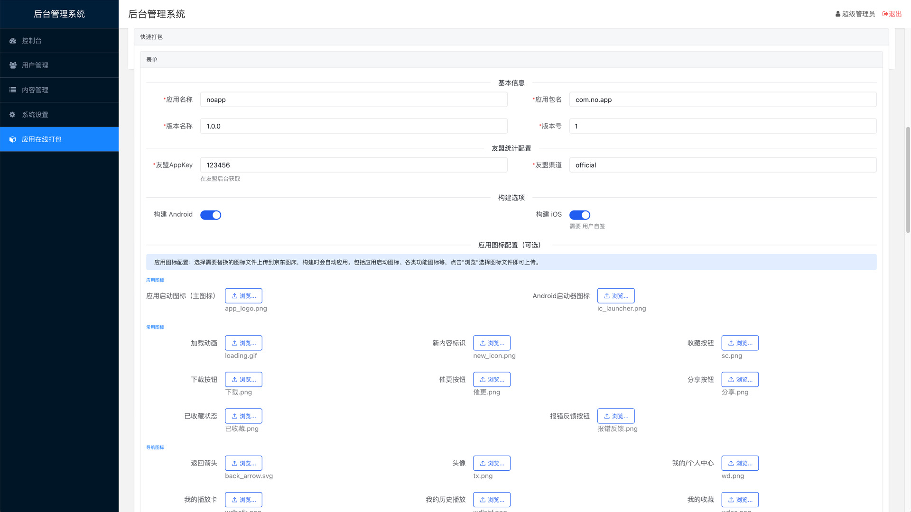Select 应用在线打包 in the sidebar

pos(42,139)
